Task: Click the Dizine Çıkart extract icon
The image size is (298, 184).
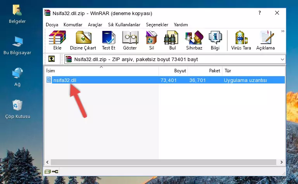Action: pos(83,40)
